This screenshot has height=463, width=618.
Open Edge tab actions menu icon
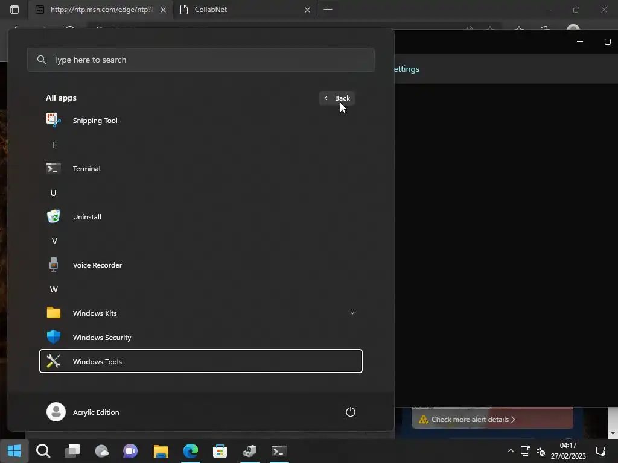(14, 10)
